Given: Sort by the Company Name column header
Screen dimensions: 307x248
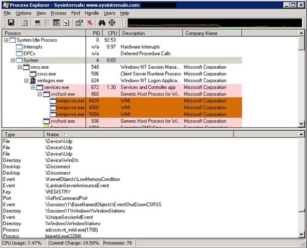Looking at the screenshot, I should tap(212, 33).
